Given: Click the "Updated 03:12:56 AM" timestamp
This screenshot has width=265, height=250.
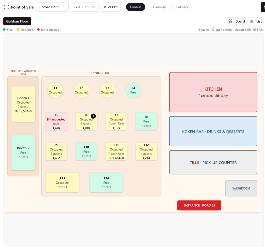Looking at the screenshot, I should pyautogui.click(x=249, y=30).
